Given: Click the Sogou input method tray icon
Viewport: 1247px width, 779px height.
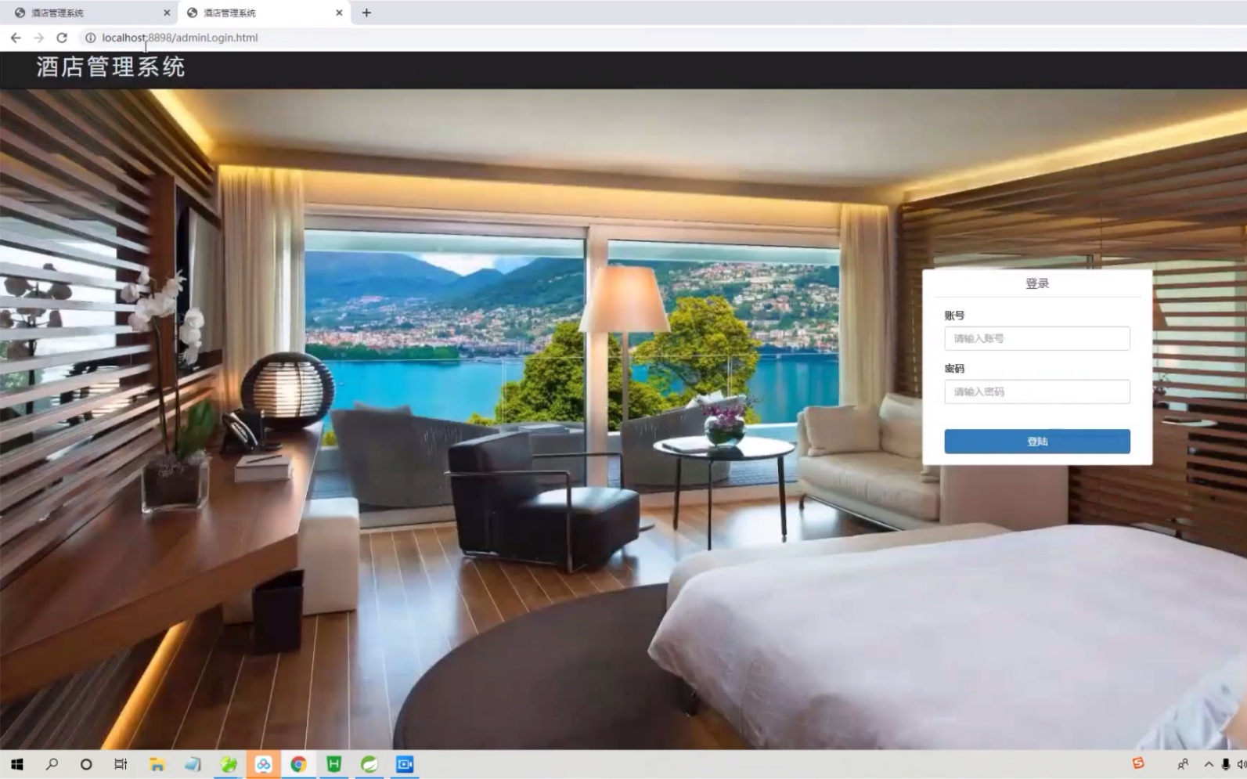Looking at the screenshot, I should pyautogui.click(x=1138, y=763).
